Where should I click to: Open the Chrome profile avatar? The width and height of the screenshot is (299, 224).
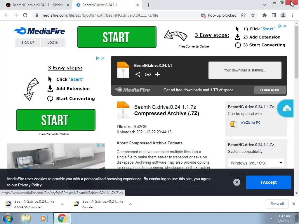pyautogui.click(x=283, y=15)
